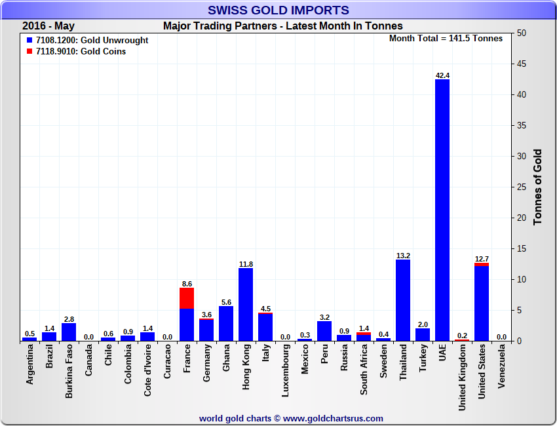557x426 pixels.
Task: Select the red portion of France bar
Action: click(x=187, y=298)
